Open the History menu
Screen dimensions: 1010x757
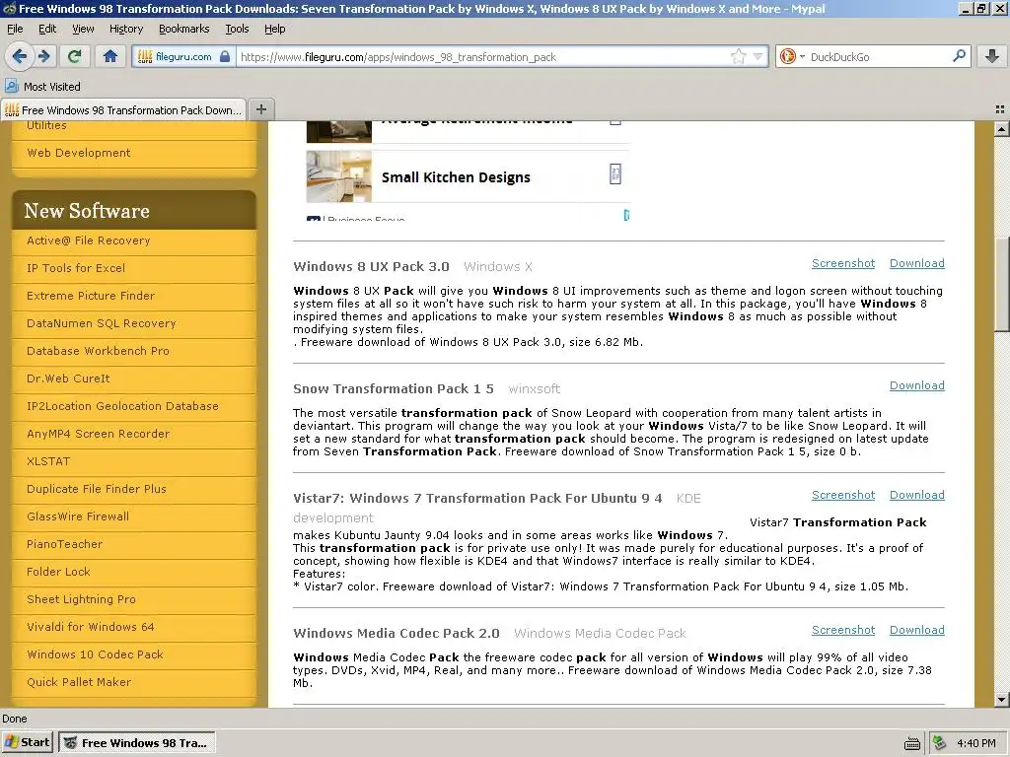pos(126,29)
